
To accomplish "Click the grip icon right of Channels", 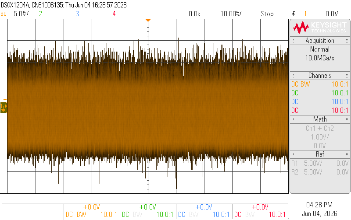I will [x=347, y=76].
